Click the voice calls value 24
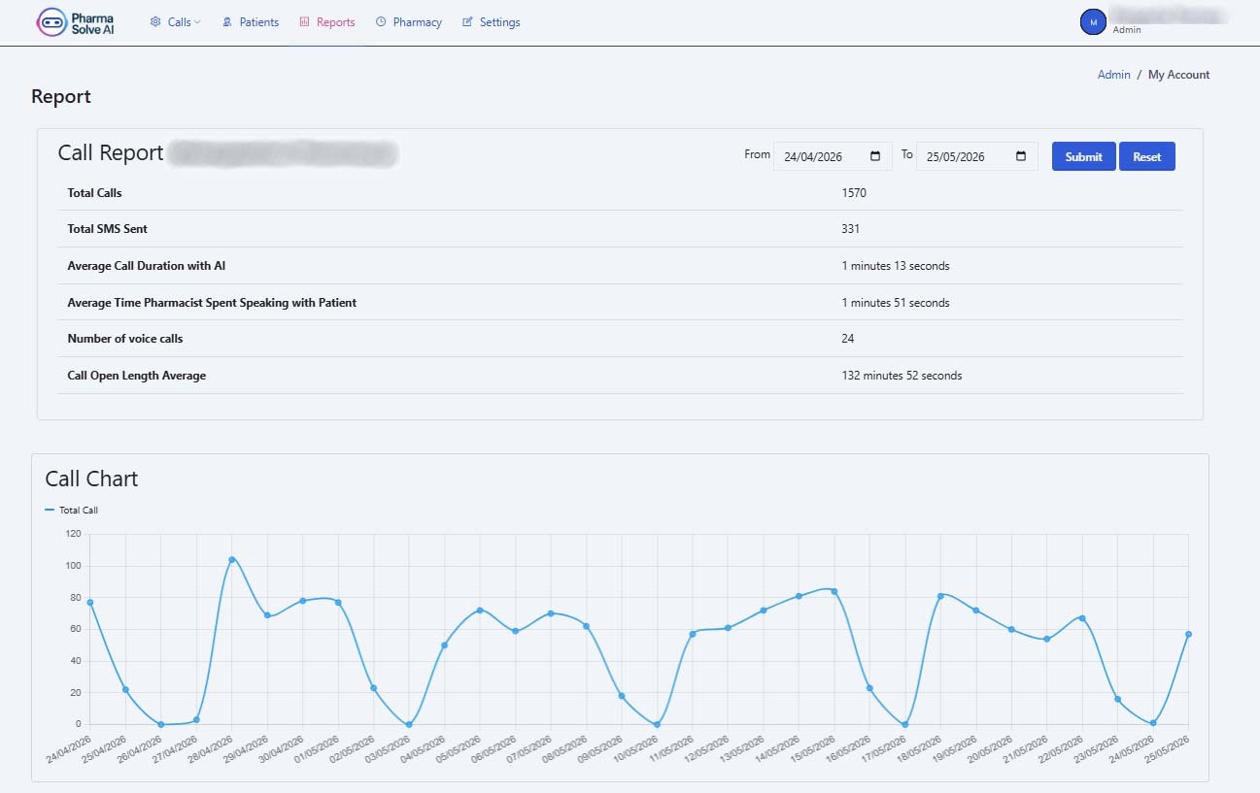 coord(848,339)
